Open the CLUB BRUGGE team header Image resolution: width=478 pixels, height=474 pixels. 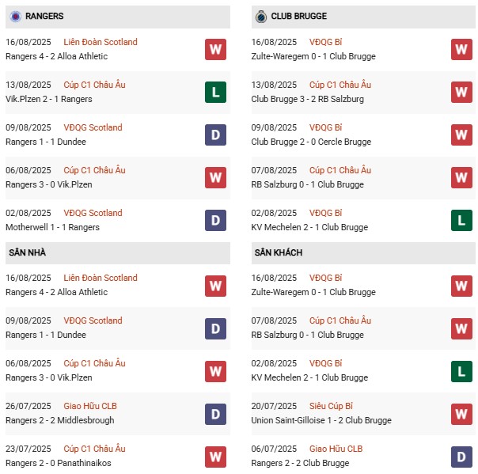click(x=298, y=16)
